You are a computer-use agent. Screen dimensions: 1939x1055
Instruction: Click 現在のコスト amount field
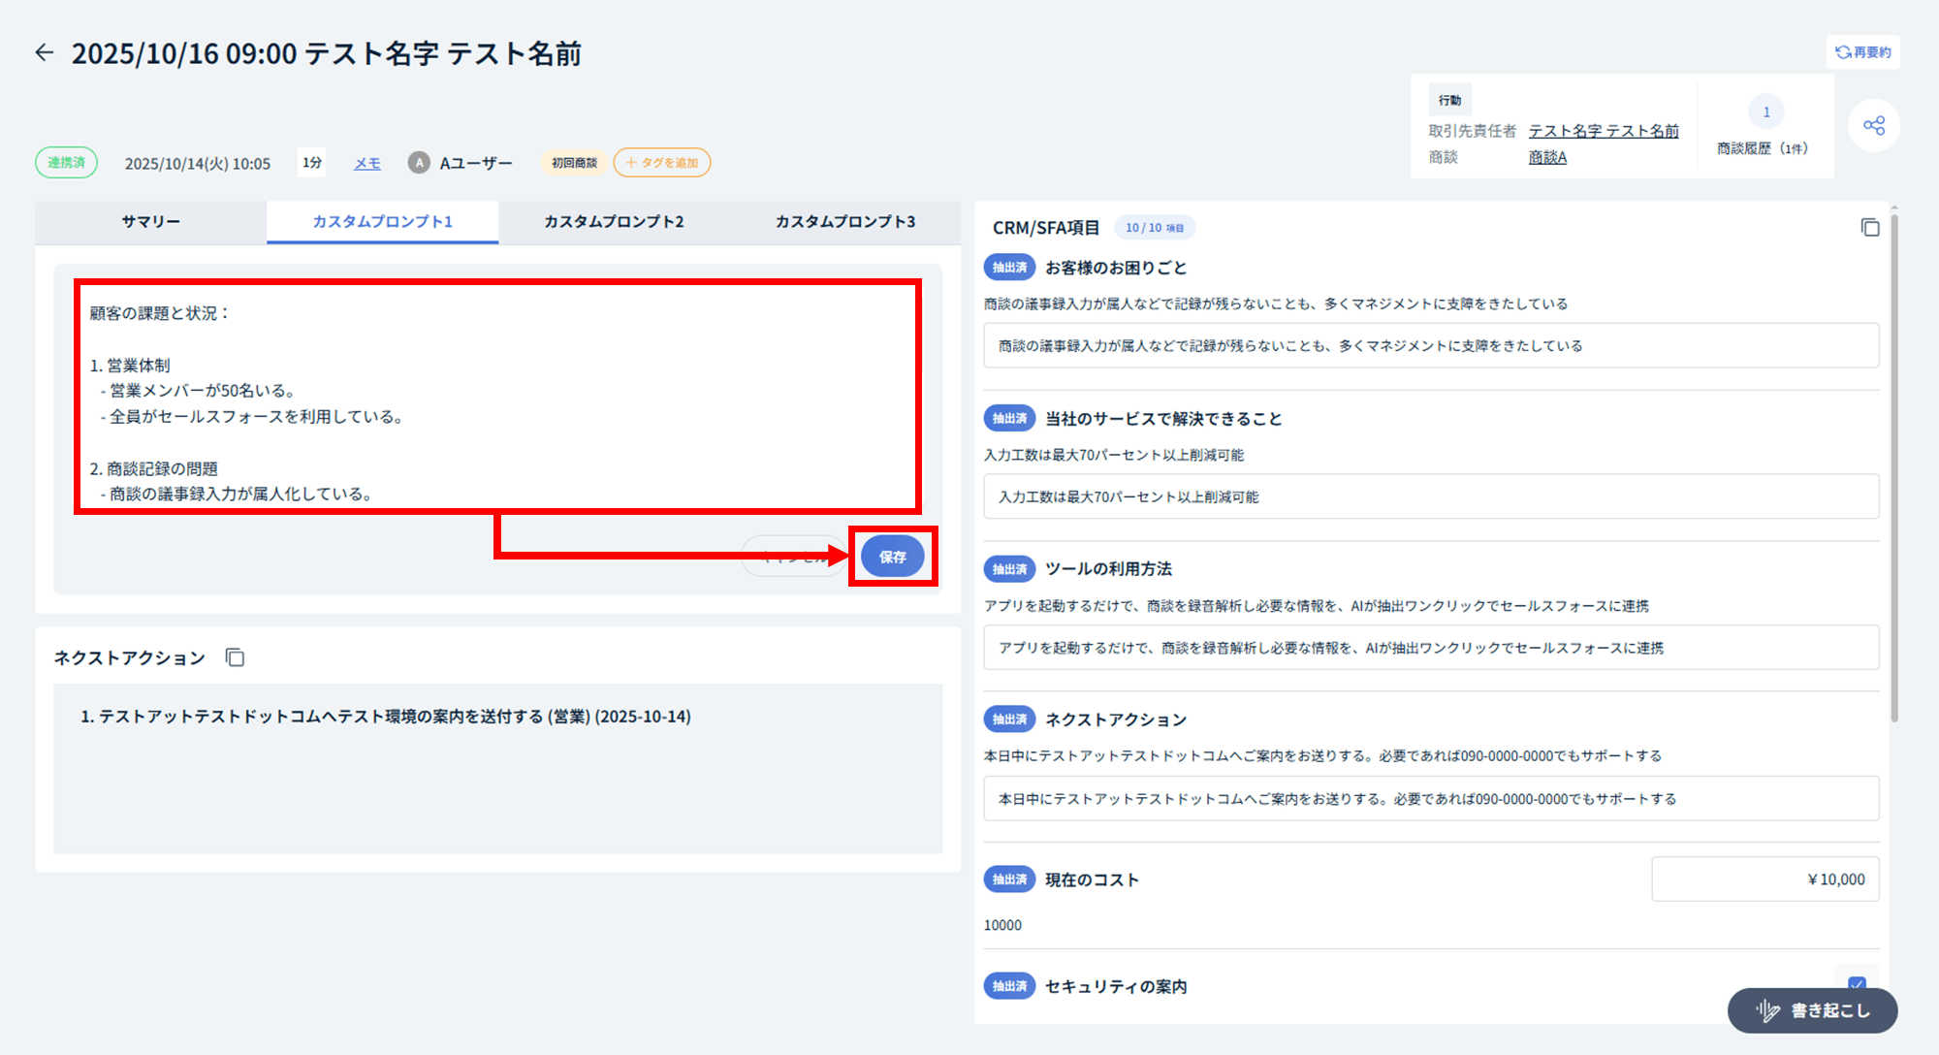[1764, 879]
